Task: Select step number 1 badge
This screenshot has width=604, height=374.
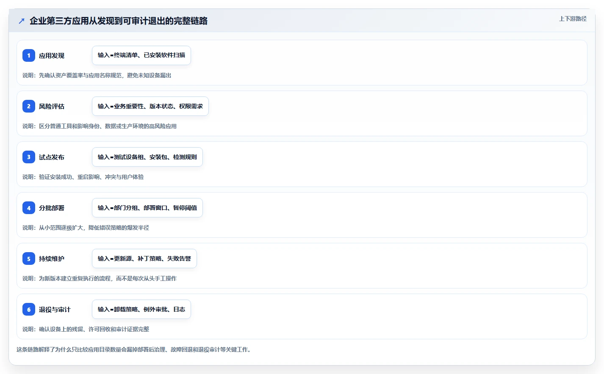Action: pyautogui.click(x=29, y=55)
